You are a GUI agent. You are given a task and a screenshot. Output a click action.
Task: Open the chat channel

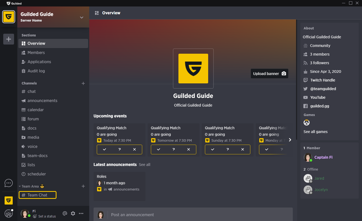point(53,91)
